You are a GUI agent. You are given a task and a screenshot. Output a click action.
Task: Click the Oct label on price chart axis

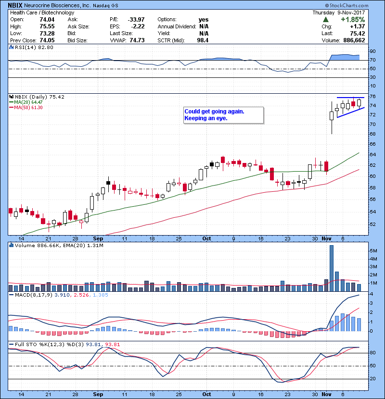pyautogui.click(x=206, y=238)
